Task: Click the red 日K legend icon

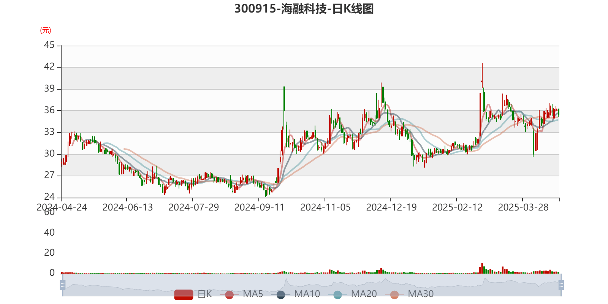Action: [184, 294]
